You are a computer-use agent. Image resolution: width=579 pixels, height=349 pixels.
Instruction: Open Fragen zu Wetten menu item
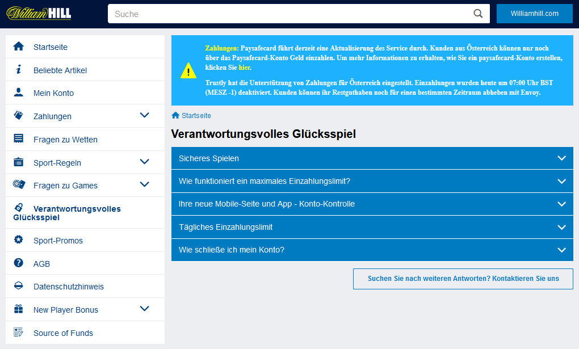[85, 139]
